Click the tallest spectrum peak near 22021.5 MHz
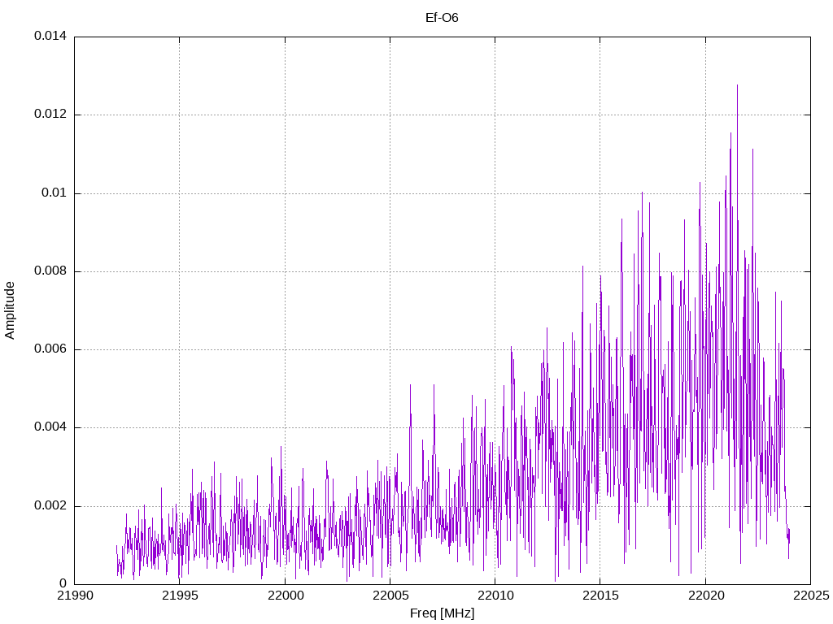This screenshot has height=624, width=833. [x=737, y=86]
